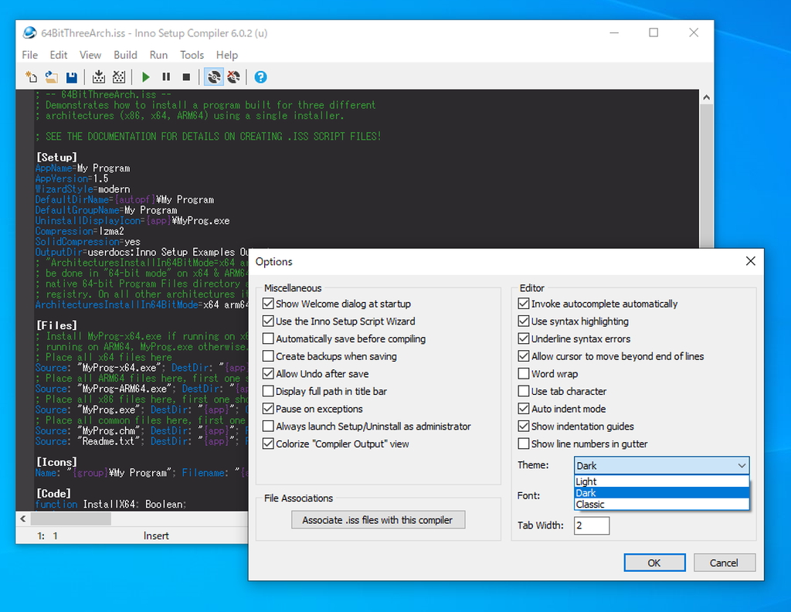Pause execution with the pause icon
791x612 pixels.
[166, 77]
